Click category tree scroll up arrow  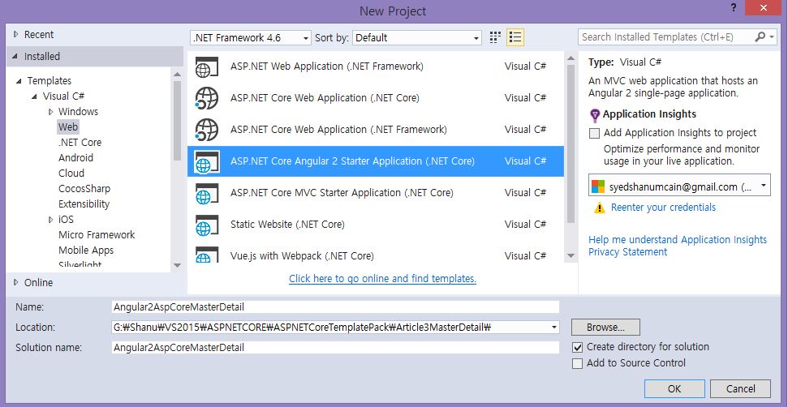[178, 75]
